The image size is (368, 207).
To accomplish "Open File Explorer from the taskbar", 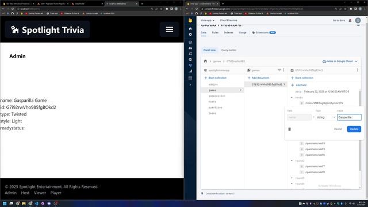I will (24, 204).
